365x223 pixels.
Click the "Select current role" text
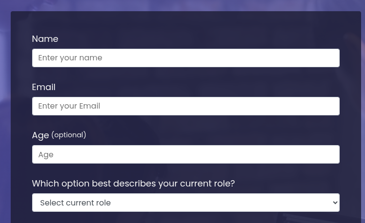75,203
